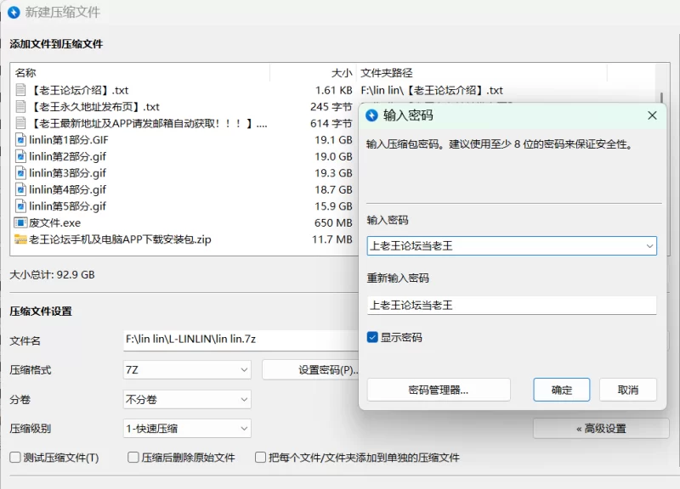Viewport: 680px width, 489px height.
Task: Click the image icon of linlin第5部分.gif
Action: 20,205
